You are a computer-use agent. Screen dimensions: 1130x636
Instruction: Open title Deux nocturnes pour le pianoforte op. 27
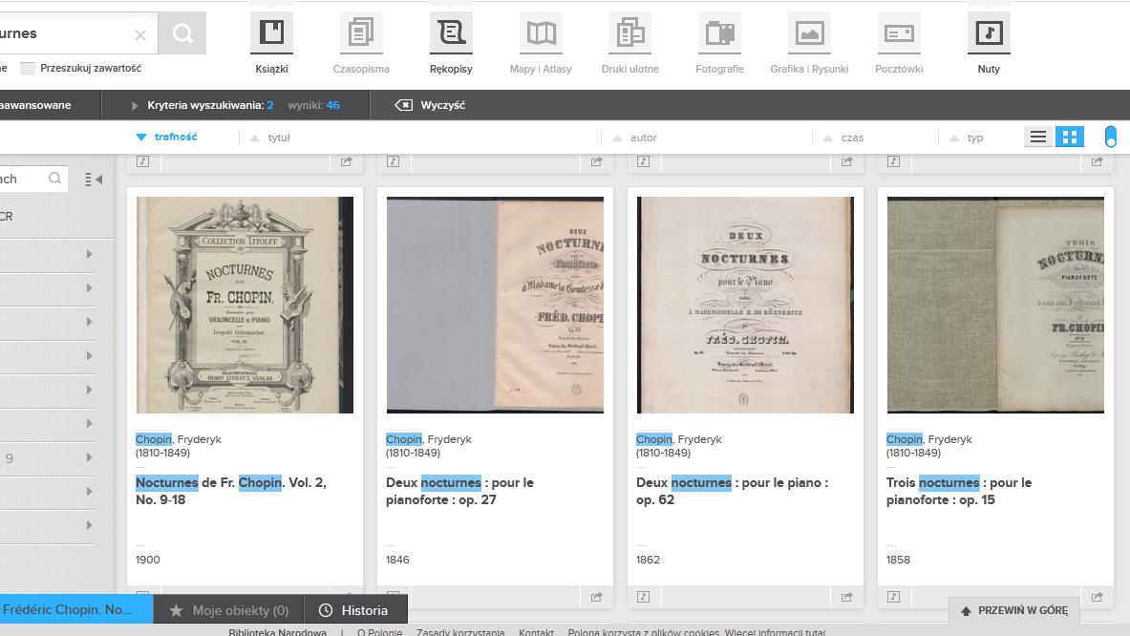(459, 491)
